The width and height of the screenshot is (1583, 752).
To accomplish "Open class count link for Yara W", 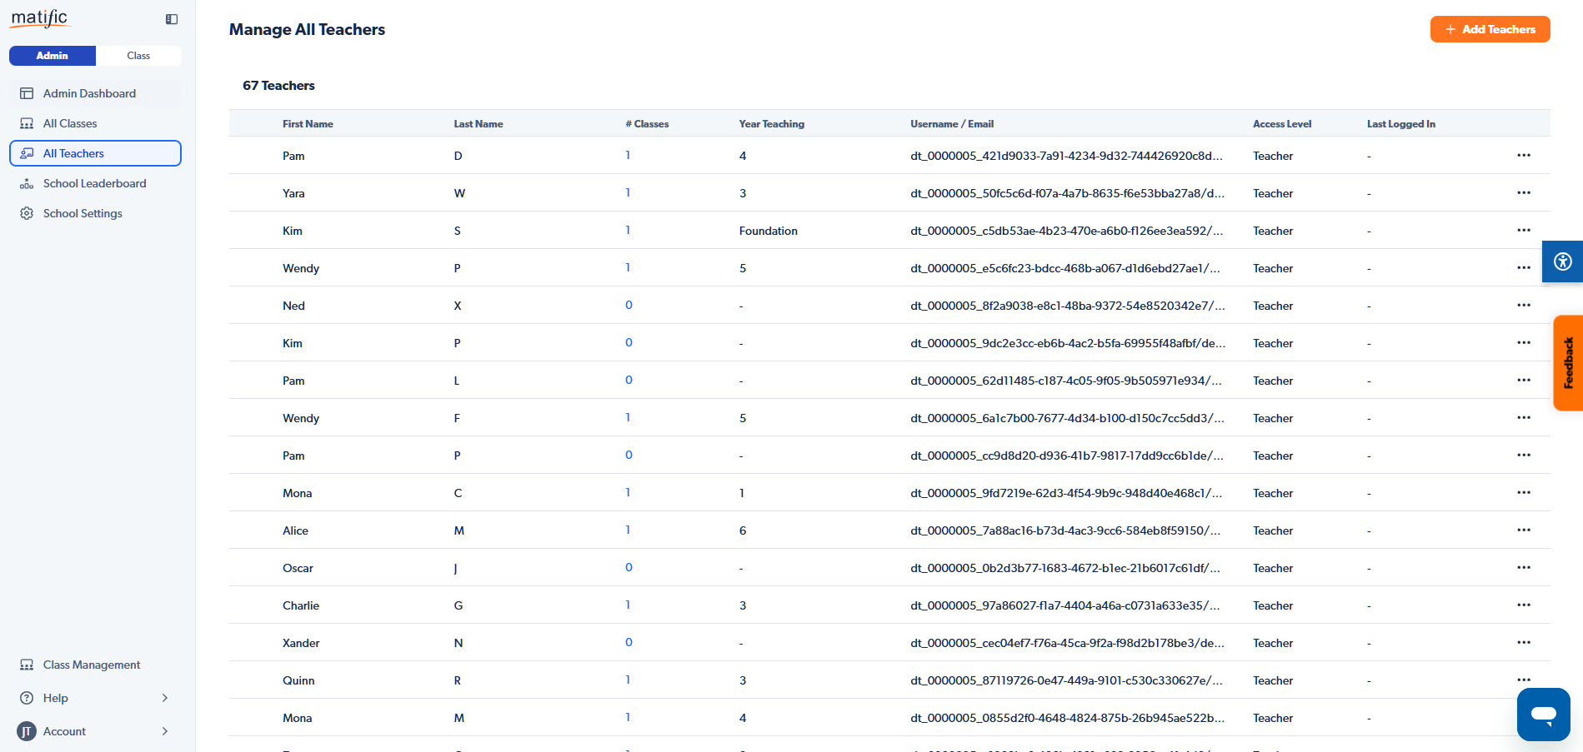I will tap(628, 193).
